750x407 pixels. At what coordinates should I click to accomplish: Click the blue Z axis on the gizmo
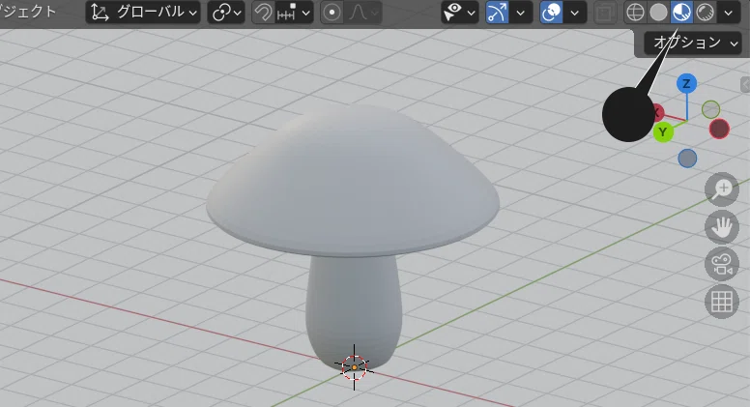tap(686, 84)
